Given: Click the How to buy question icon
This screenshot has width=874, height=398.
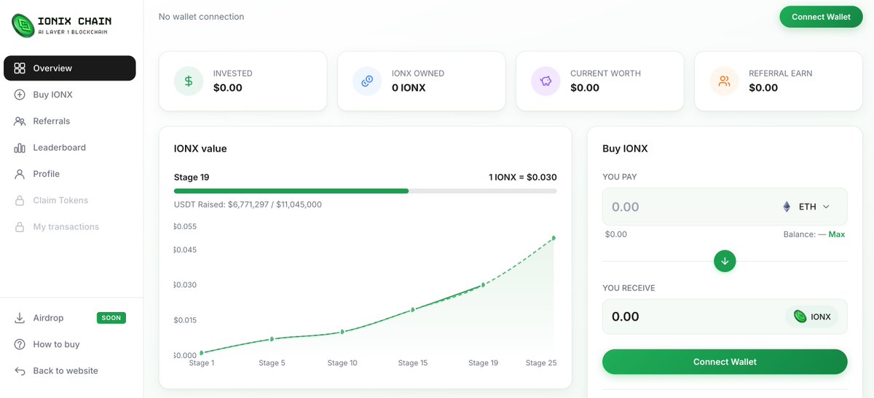Looking at the screenshot, I should 20,344.
